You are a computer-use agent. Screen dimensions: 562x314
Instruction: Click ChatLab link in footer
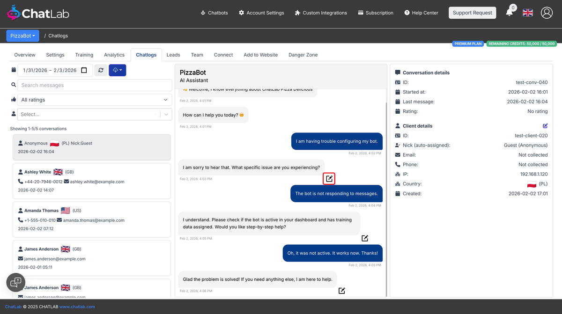click(13, 307)
